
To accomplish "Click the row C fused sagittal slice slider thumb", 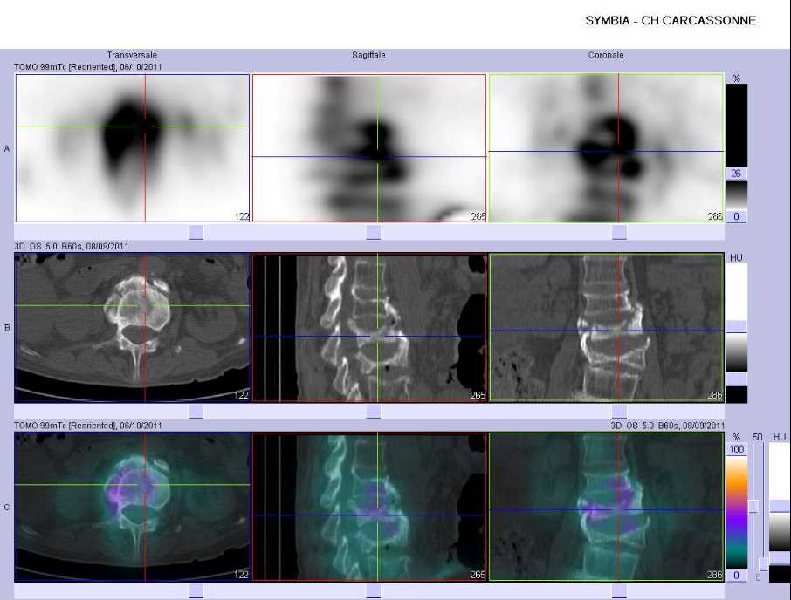I will click(374, 591).
